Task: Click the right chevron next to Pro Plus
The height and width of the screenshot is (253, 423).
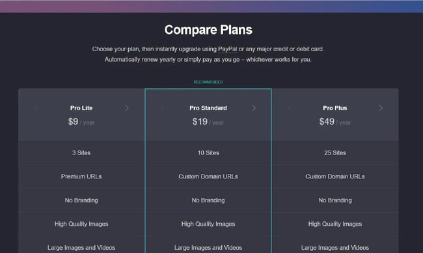Action: click(x=381, y=108)
